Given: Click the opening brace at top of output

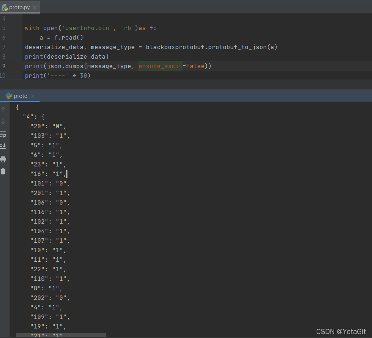Looking at the screenshot, I should click(17, 107).
